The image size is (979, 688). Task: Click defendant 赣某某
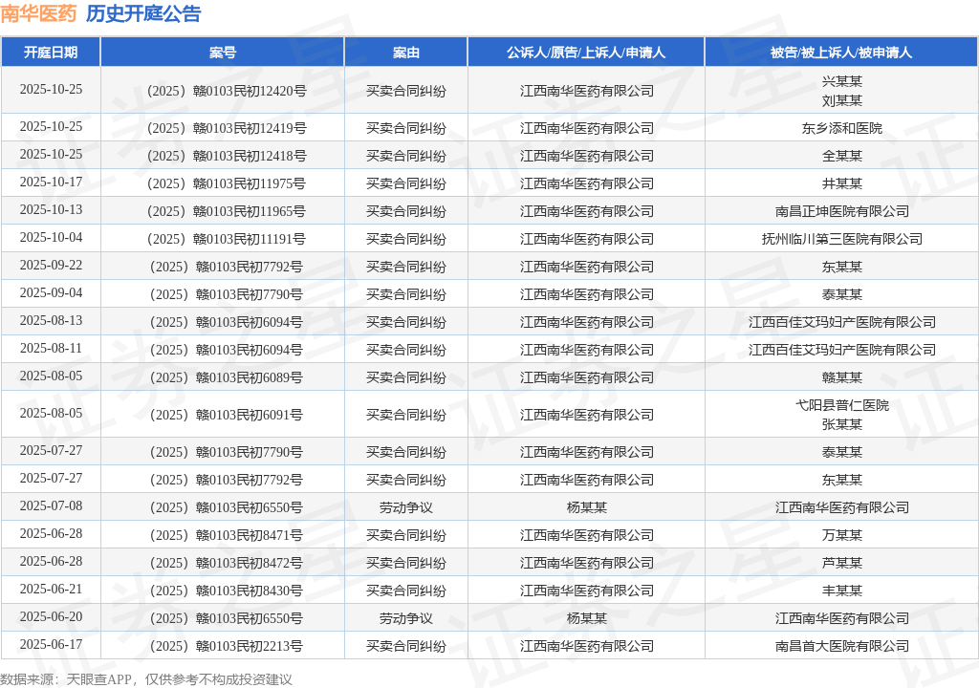(x=841, y=377)
